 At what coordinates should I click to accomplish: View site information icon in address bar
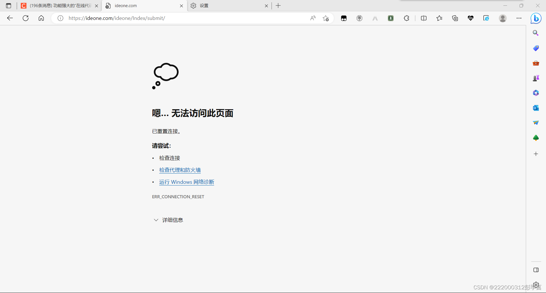(60, 18)
